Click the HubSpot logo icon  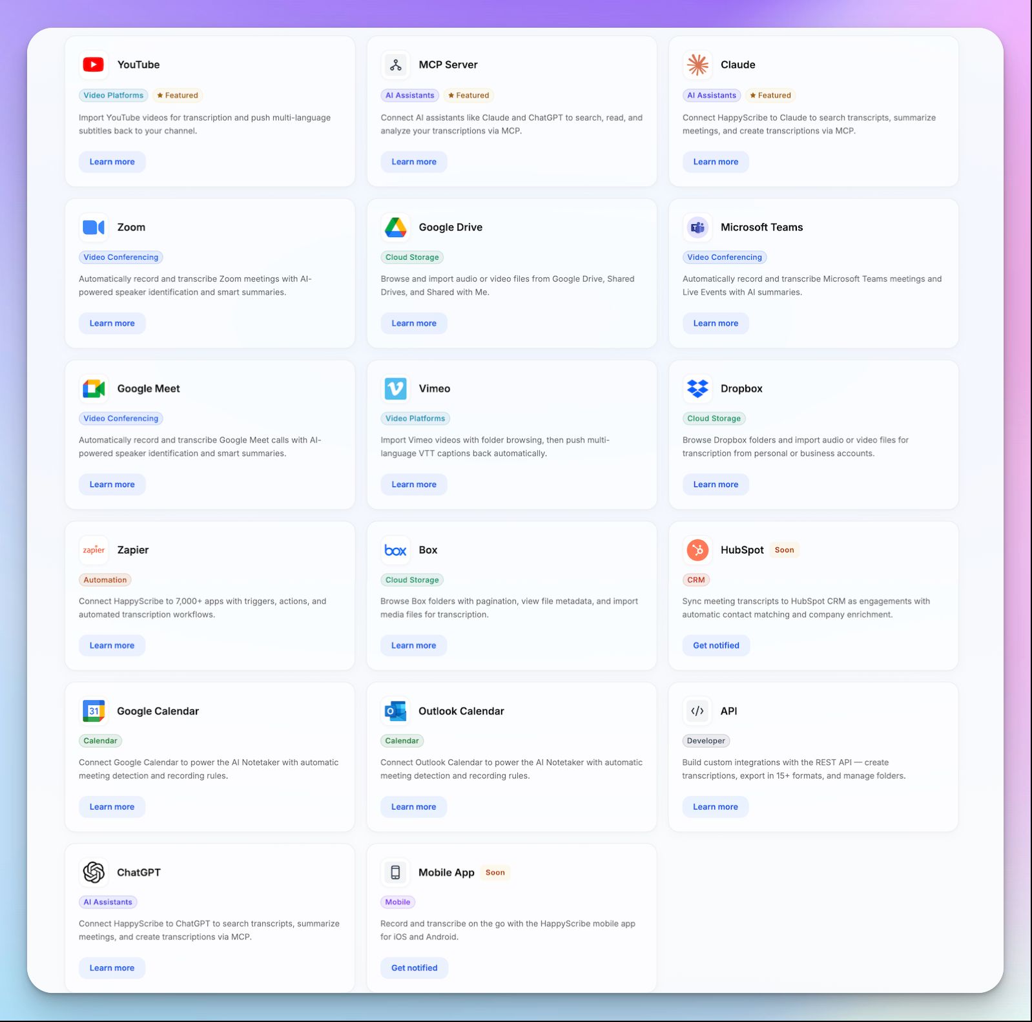coord(697,550)
